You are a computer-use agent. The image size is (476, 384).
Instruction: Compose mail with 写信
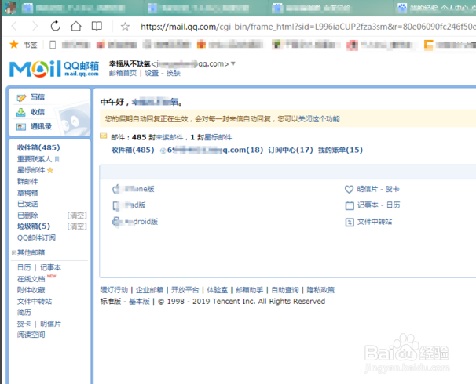(x=38, y=97)
